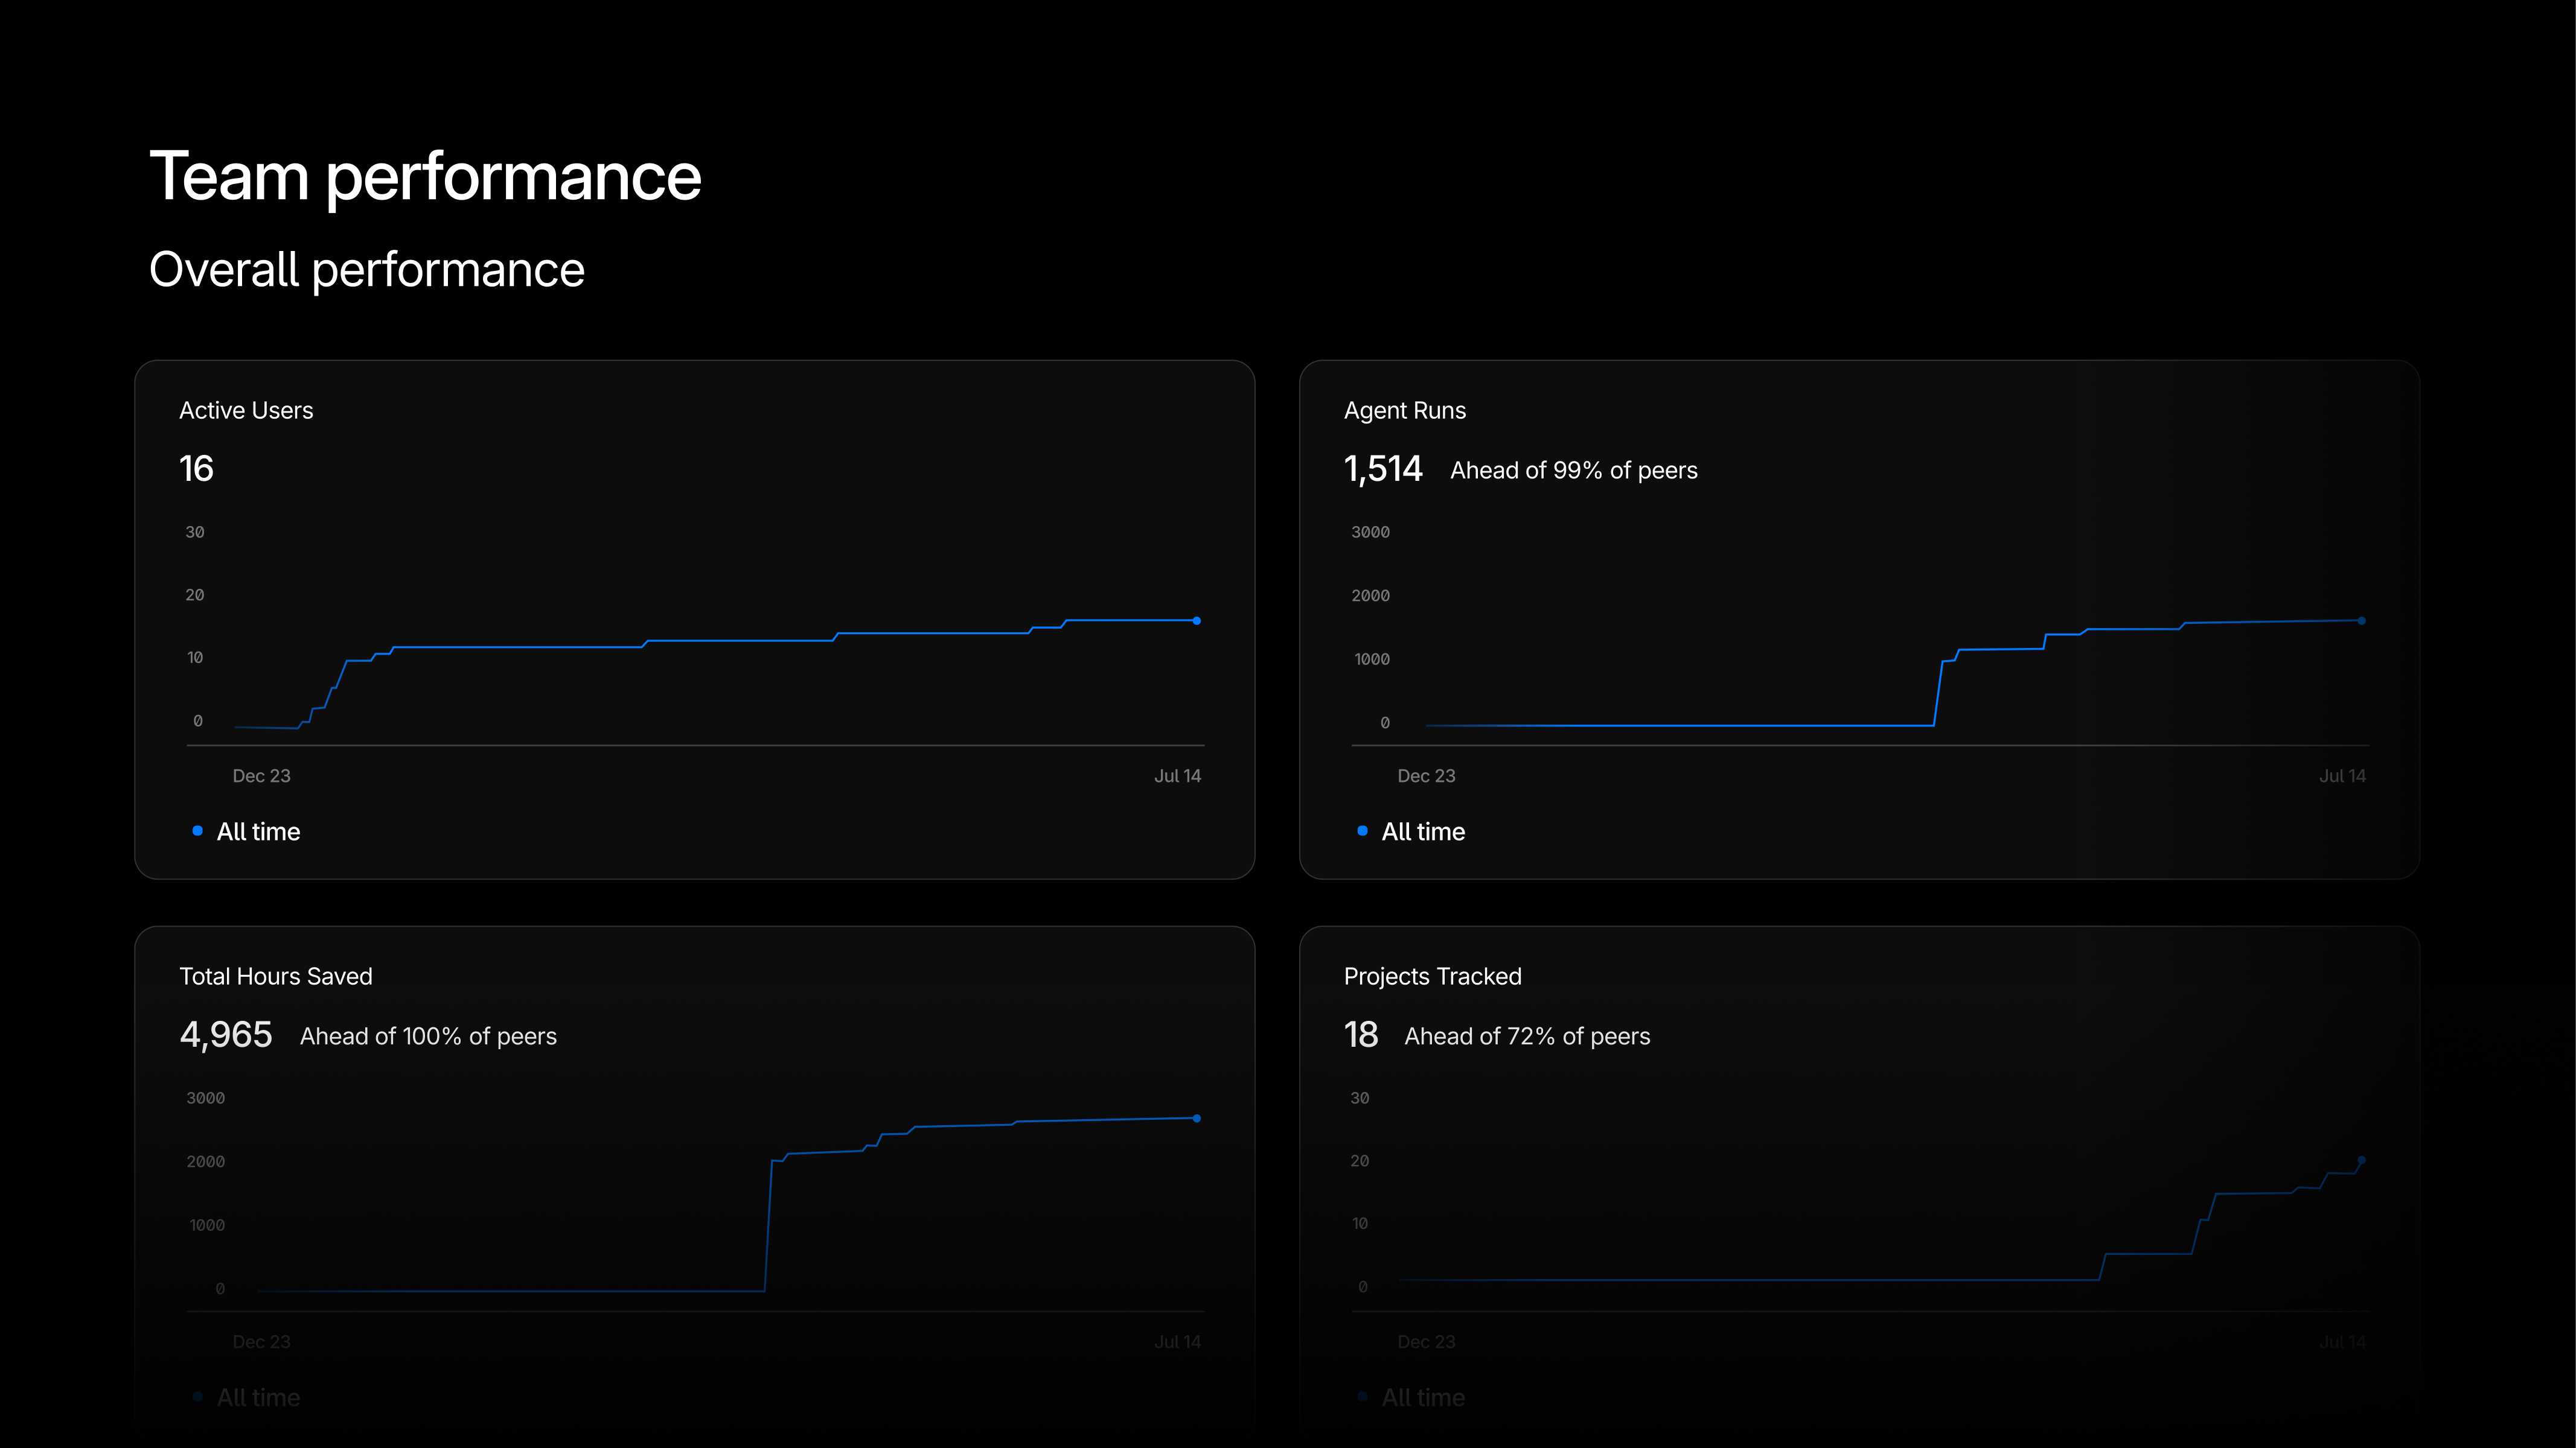The width and height of the screenshot is (2576, 1448).
Task: Toggle the "All time" legend in Projects Tracked
Action: 1423,1397
